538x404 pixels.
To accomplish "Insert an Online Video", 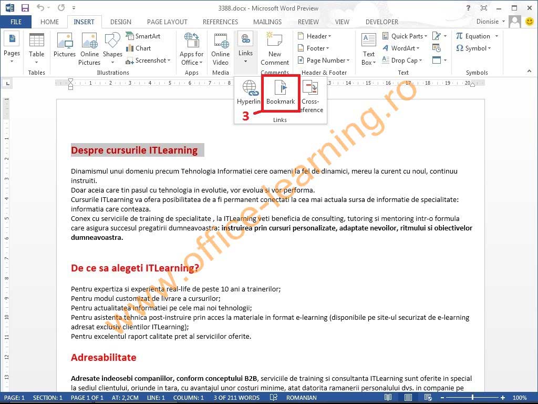I will (x=220, y=49).
